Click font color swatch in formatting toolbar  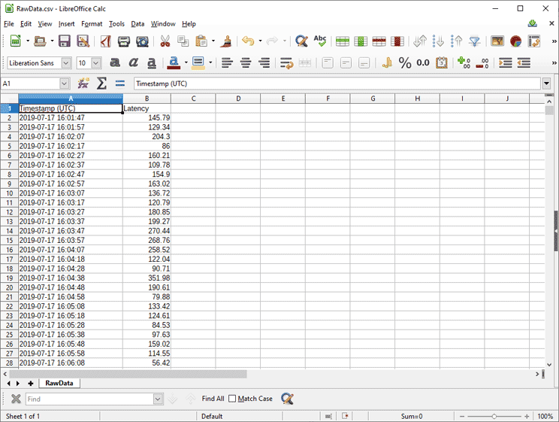click(x=173, y=63)
